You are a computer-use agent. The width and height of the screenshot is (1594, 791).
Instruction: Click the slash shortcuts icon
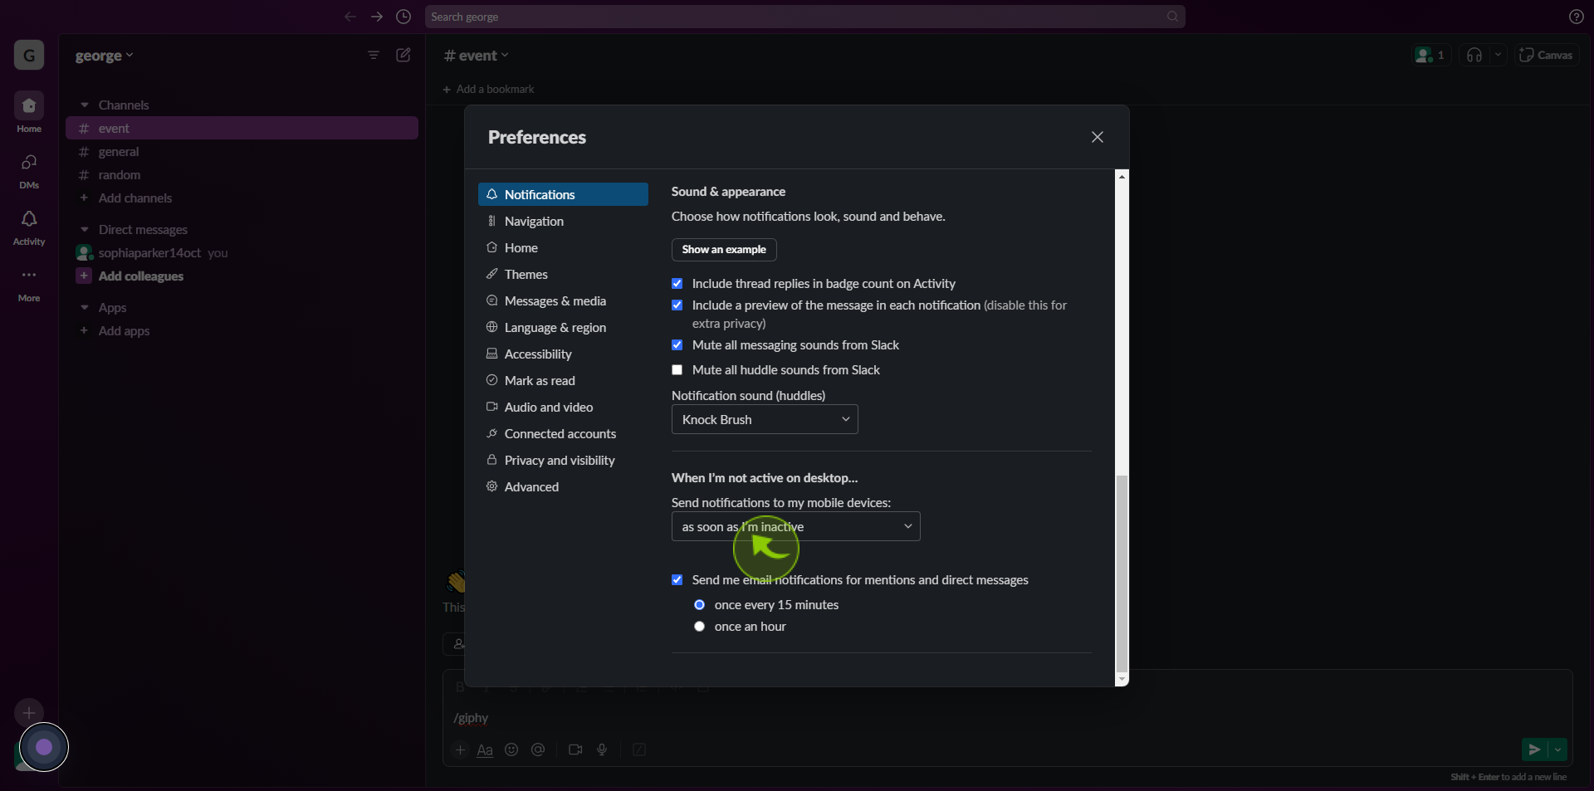pyautogui.click(x=639, y=749)
